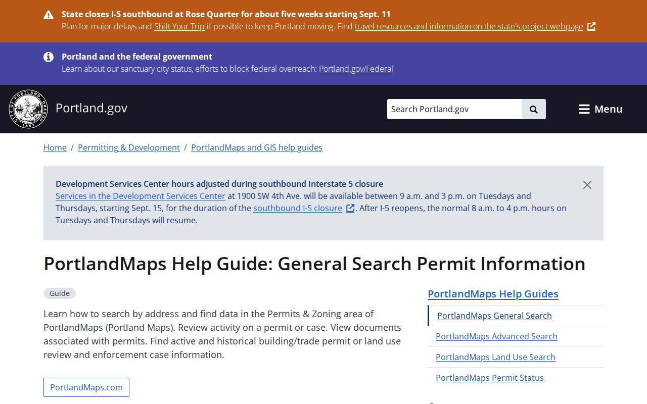Click external link icon beside southbound I-5 closure

(350, 208)
